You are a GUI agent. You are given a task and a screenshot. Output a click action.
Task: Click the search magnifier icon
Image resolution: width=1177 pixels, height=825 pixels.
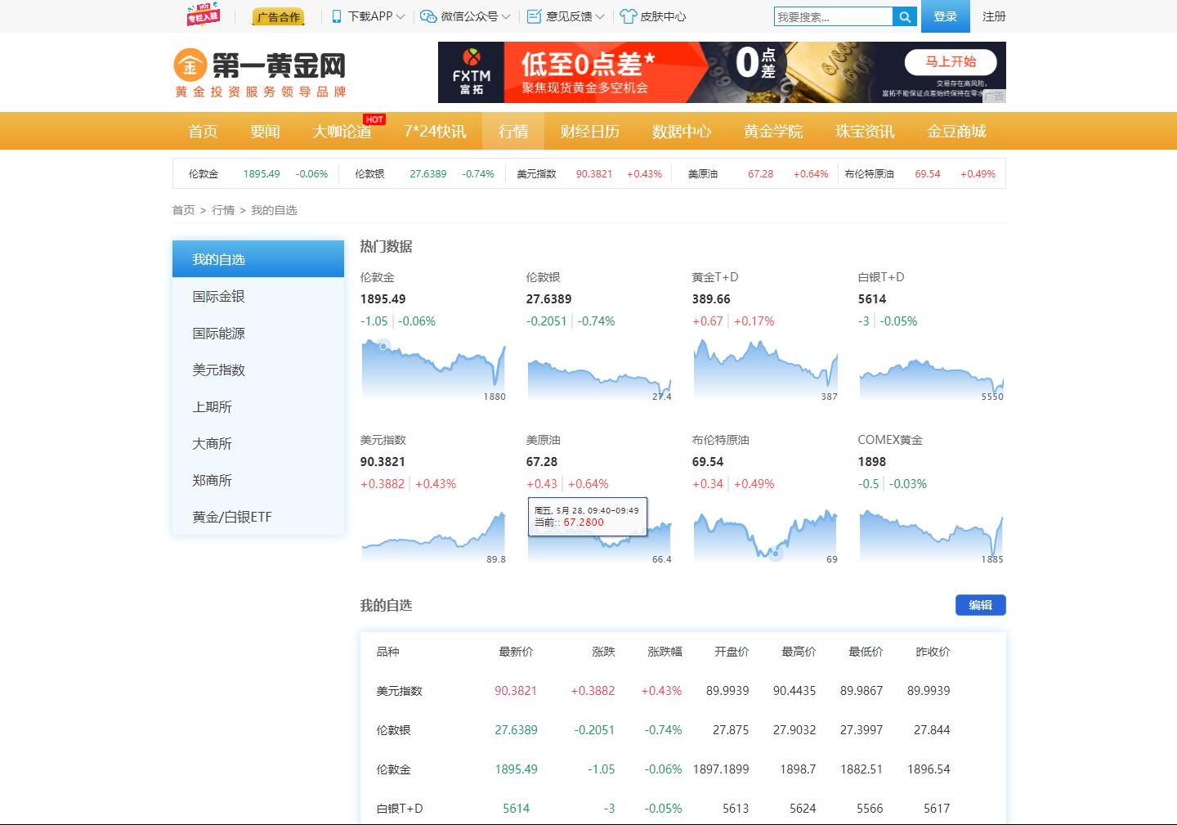point(904,16)
